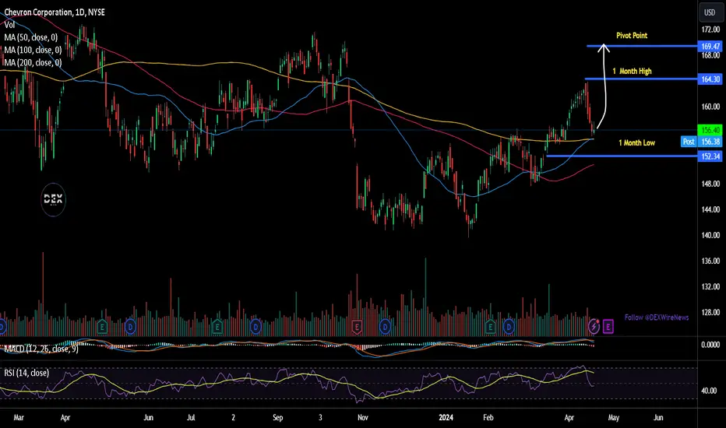Viewport: 726px width, 428px height.
Task: Click the Feb label on time axis
Action: 488,417
